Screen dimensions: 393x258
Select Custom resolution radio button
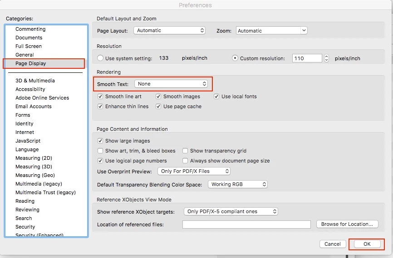235,58
